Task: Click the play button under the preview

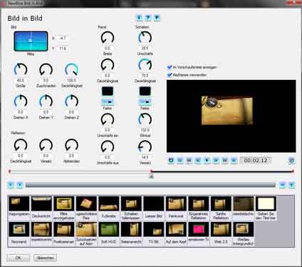Action: (207, 161)
